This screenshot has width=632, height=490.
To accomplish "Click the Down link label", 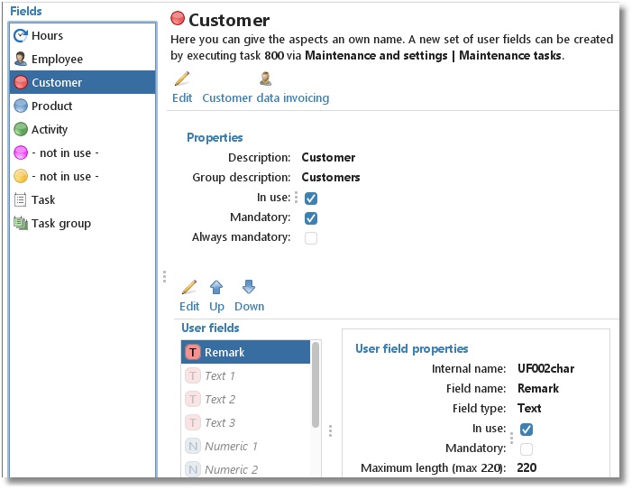I will pyautogui.click(x=250, y=307).
